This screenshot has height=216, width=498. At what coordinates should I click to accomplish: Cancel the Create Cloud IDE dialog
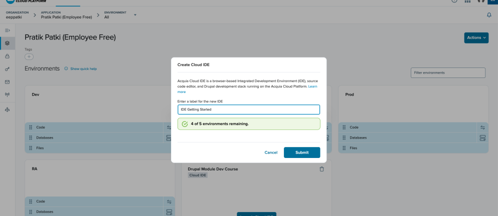(x=271, y=152)
